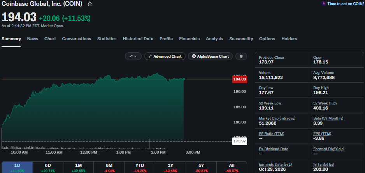
Task: Select the 5D chart range
Action: (x=48, y=168)
